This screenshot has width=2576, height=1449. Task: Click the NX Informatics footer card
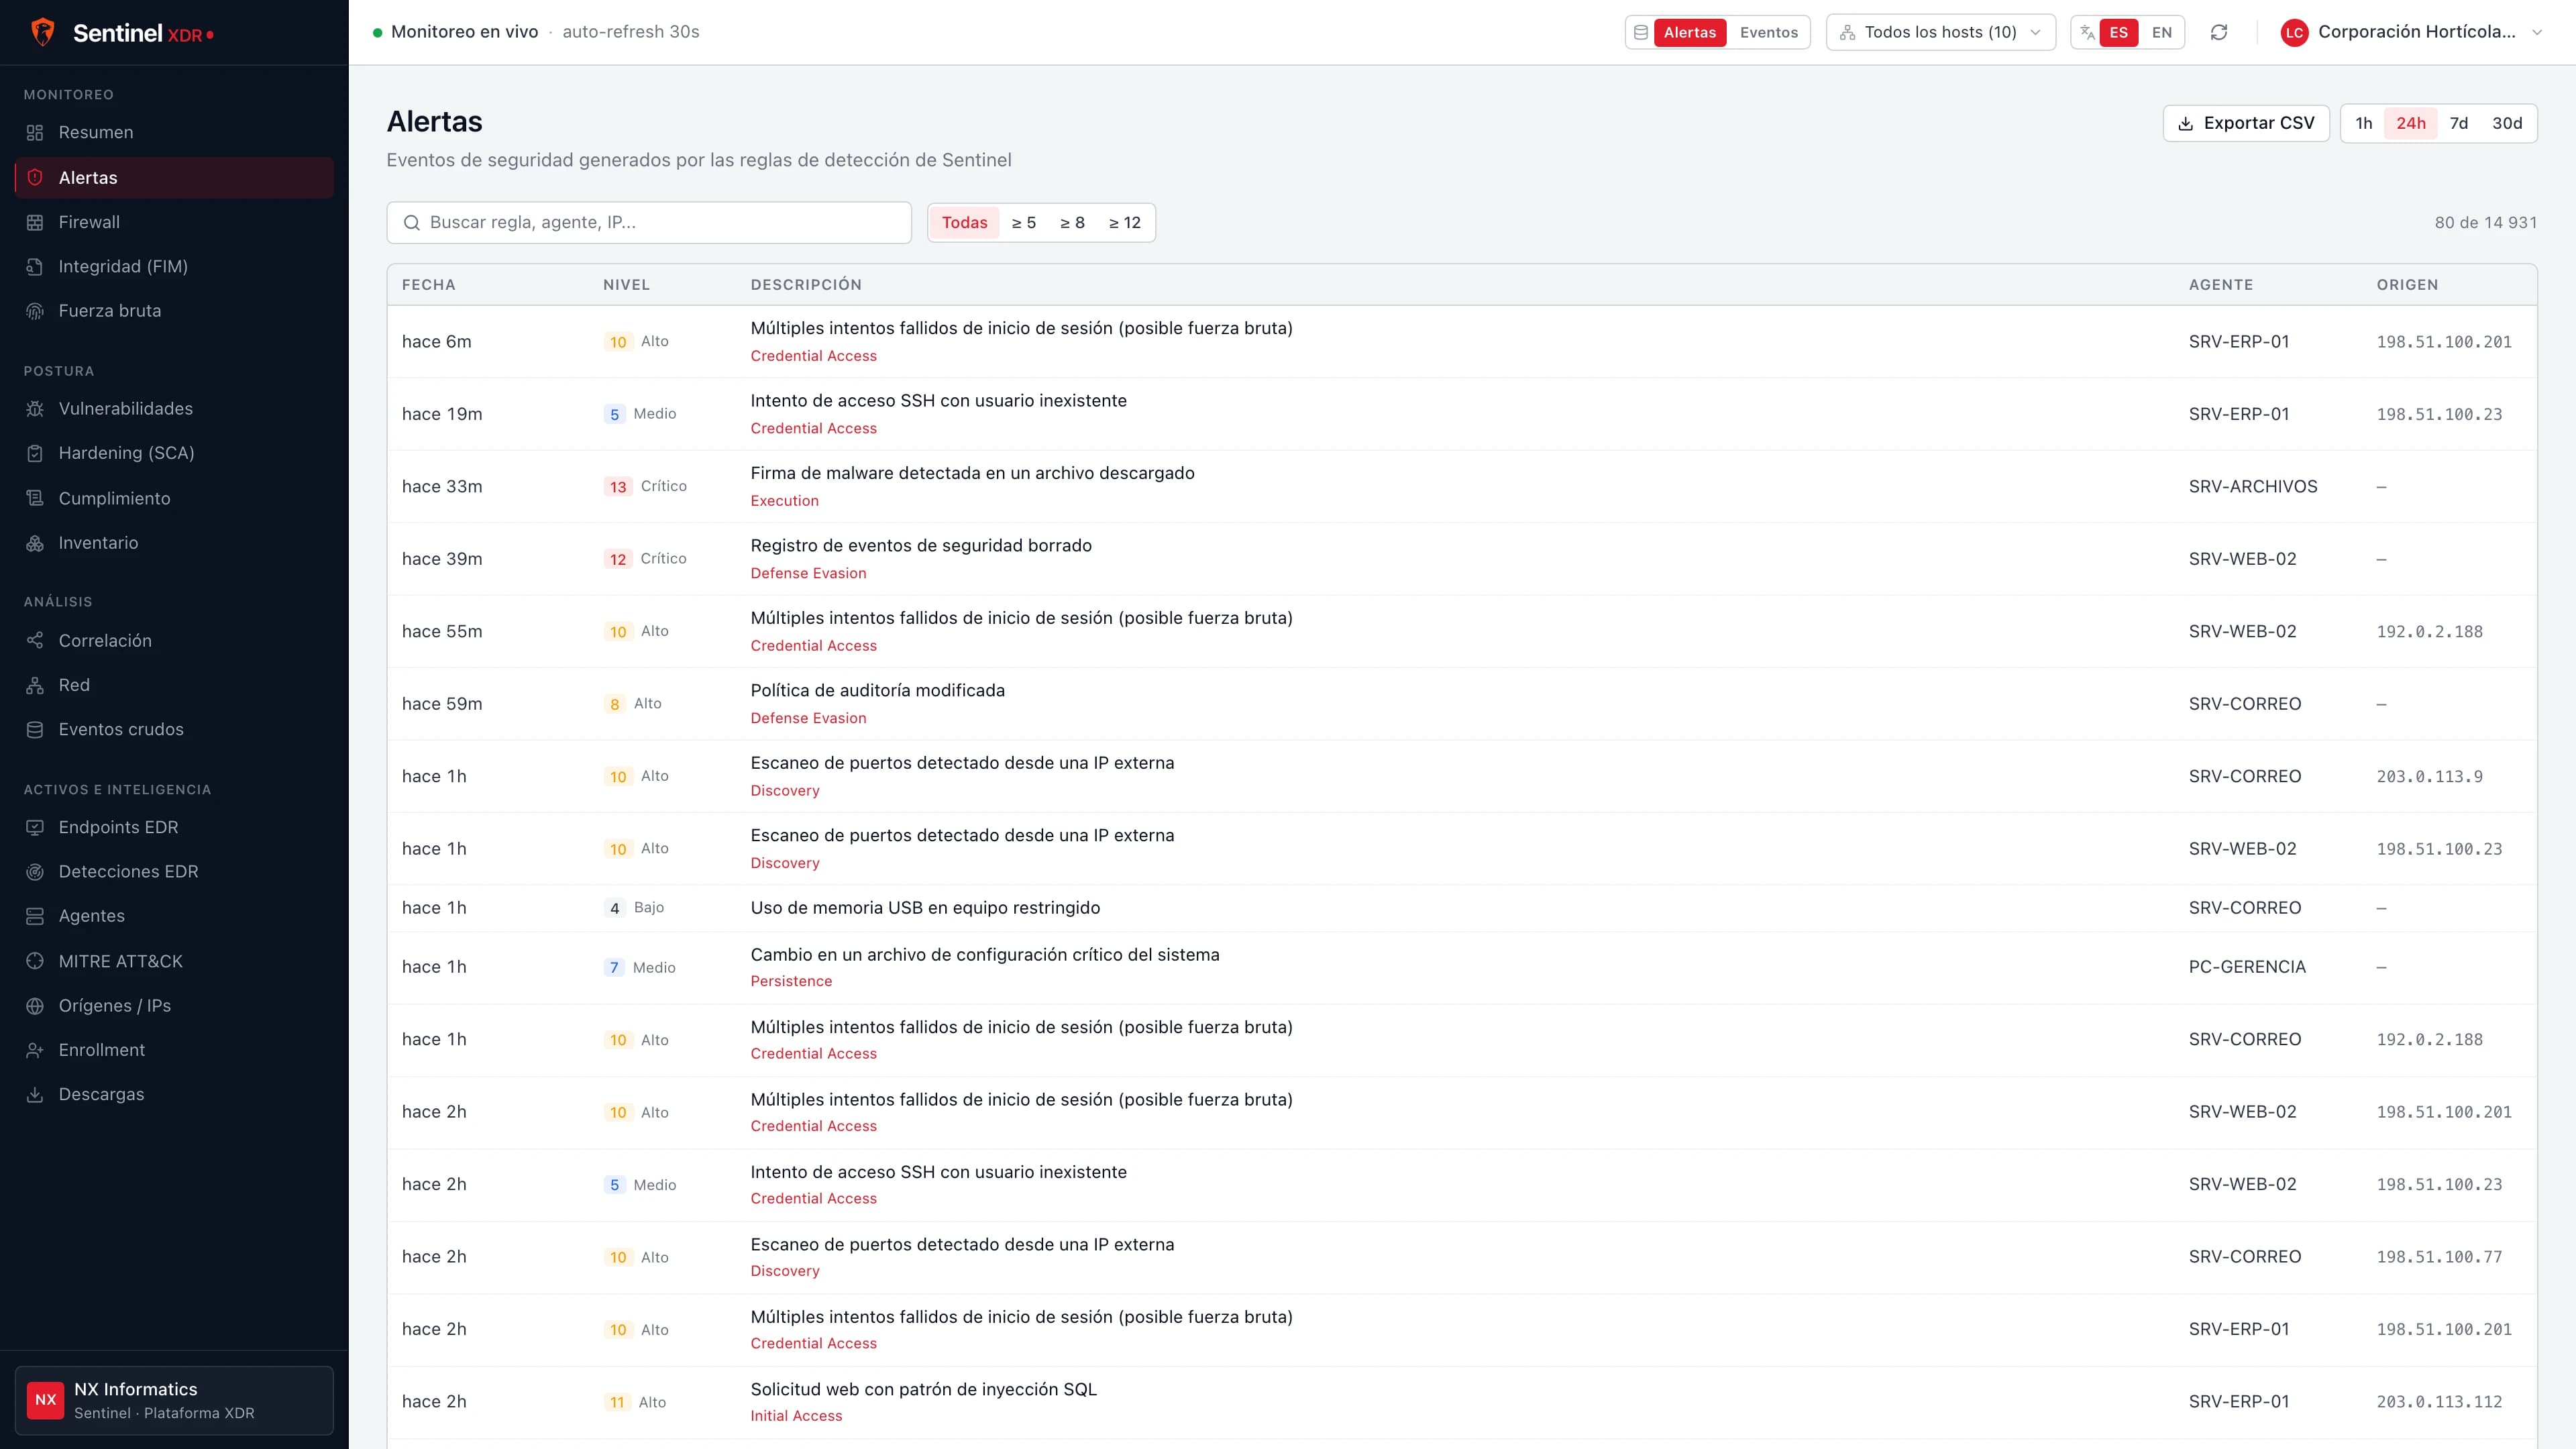tap(174, 1400)
